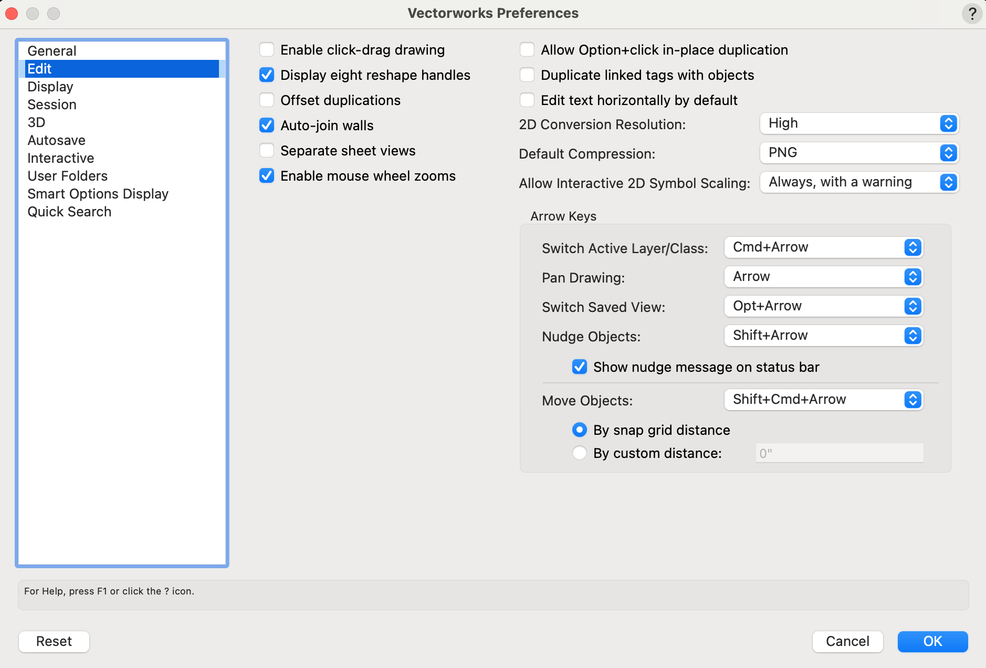986x668 pixels.
Task: Confirm preferences with OK
Action: [932, 641]
